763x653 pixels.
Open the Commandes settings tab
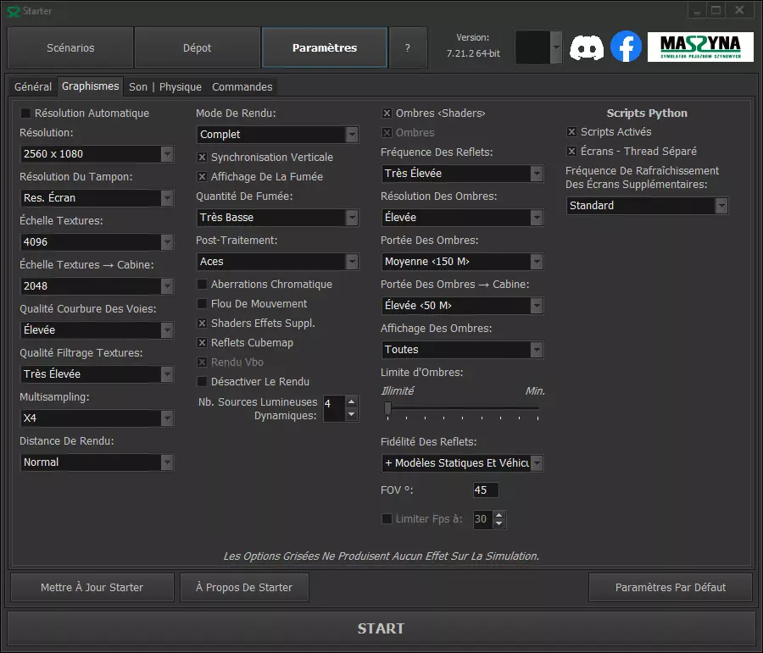[242, 87]
